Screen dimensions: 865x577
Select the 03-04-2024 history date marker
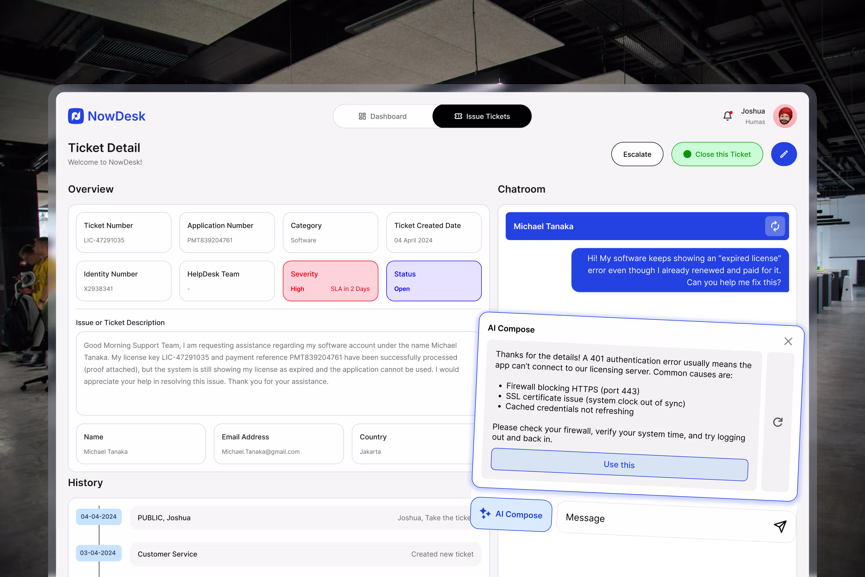point(99,553)
